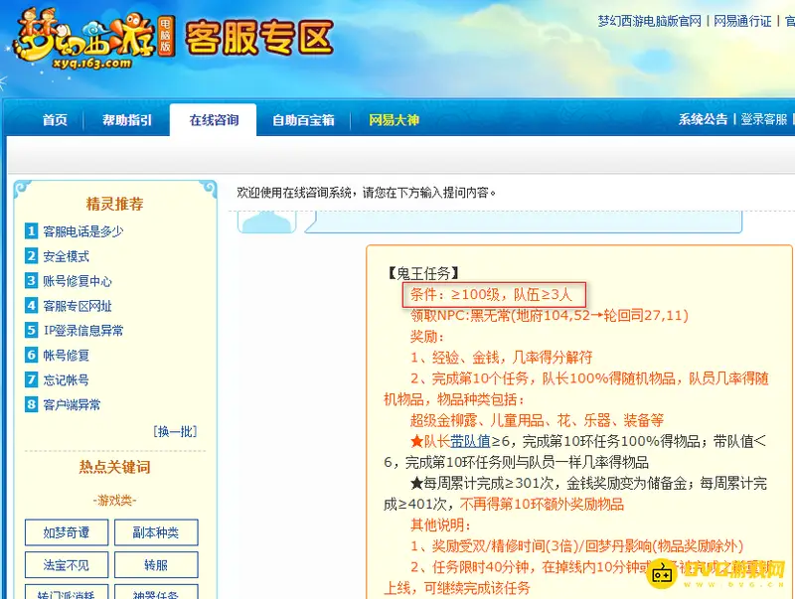Click the 领取NPC:黑无常 line

[550, 316]
